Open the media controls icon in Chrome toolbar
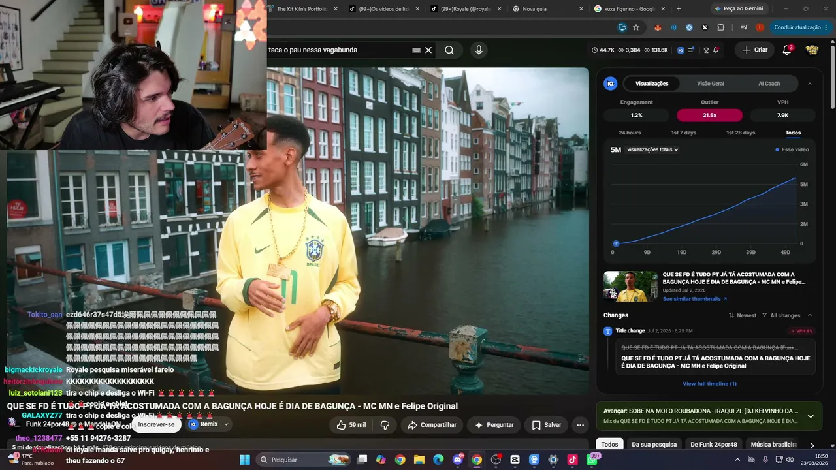The image size is (836, 470). (744, 27)
